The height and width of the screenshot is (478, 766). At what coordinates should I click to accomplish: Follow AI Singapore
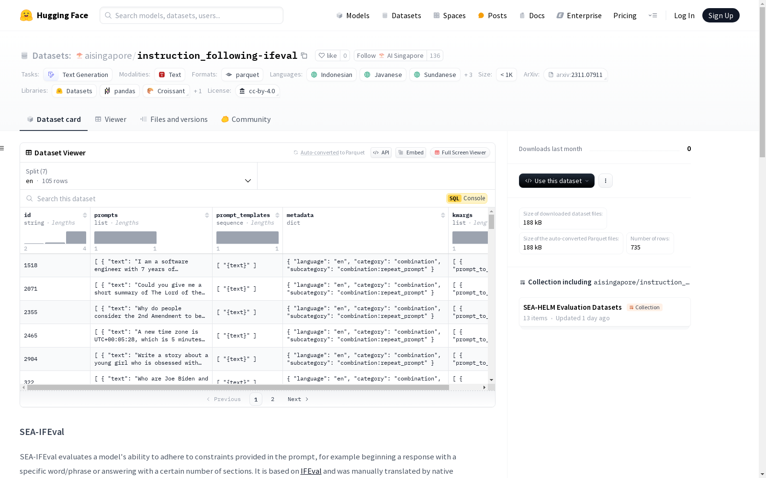(x=390, y=55)
